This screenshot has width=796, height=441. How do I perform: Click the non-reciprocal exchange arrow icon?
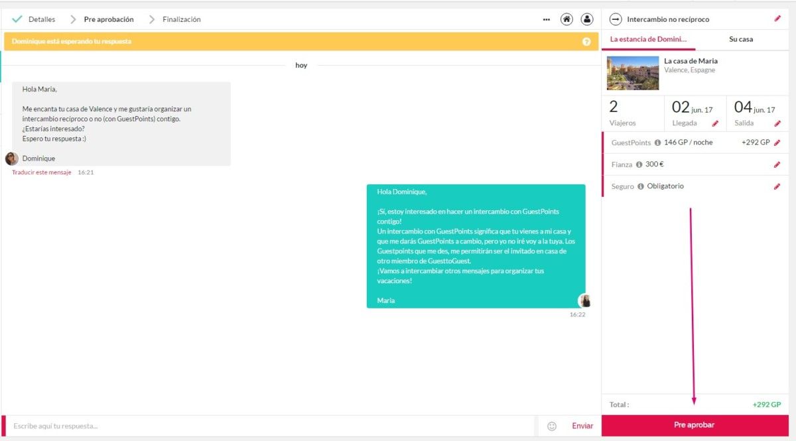(x=616, y=19)
